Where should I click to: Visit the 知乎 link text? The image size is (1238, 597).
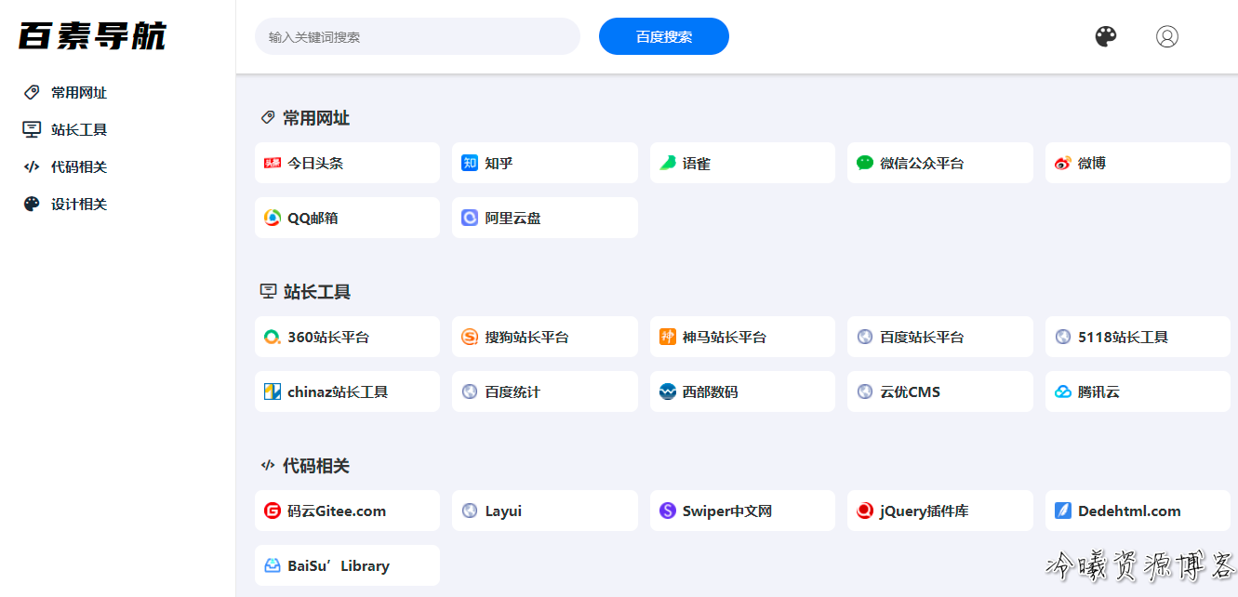click(499, 163)
